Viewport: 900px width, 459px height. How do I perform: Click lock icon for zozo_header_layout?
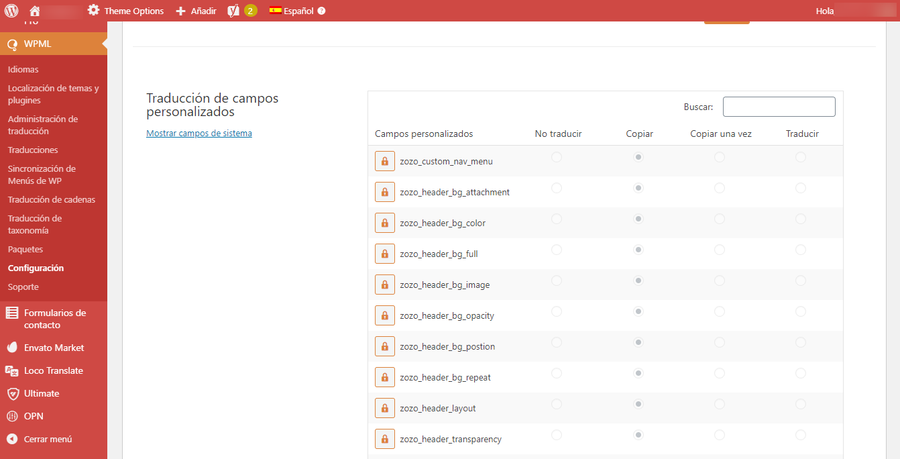pyautogui.click(x=385, y=409)
